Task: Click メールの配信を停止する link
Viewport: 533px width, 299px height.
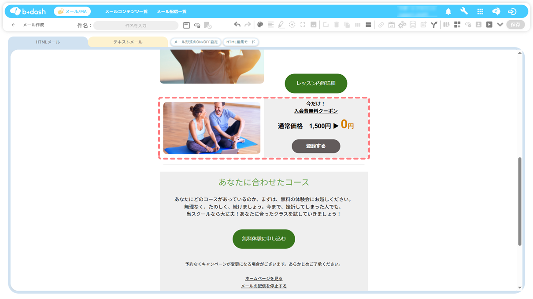Action: point(264,286)
